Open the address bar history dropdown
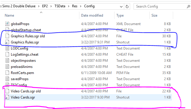This screenshot has width=191, height=109. (121, 6)
